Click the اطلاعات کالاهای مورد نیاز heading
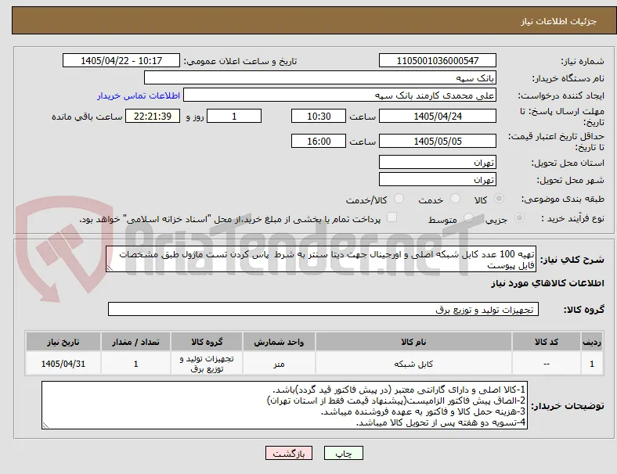Image resolution: width=617 pixels, height=474 pixels. [547, 283]
